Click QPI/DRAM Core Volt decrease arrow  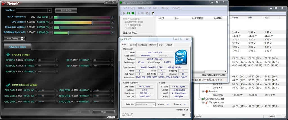51,33
